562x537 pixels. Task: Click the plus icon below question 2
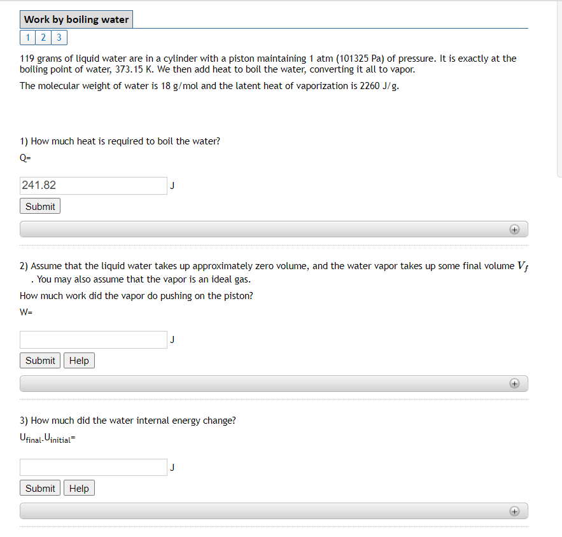coord(514,383)
